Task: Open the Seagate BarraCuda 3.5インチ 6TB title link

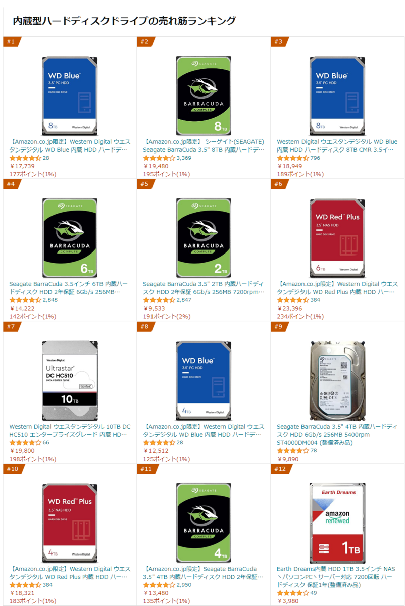Action: click(69, 288)
